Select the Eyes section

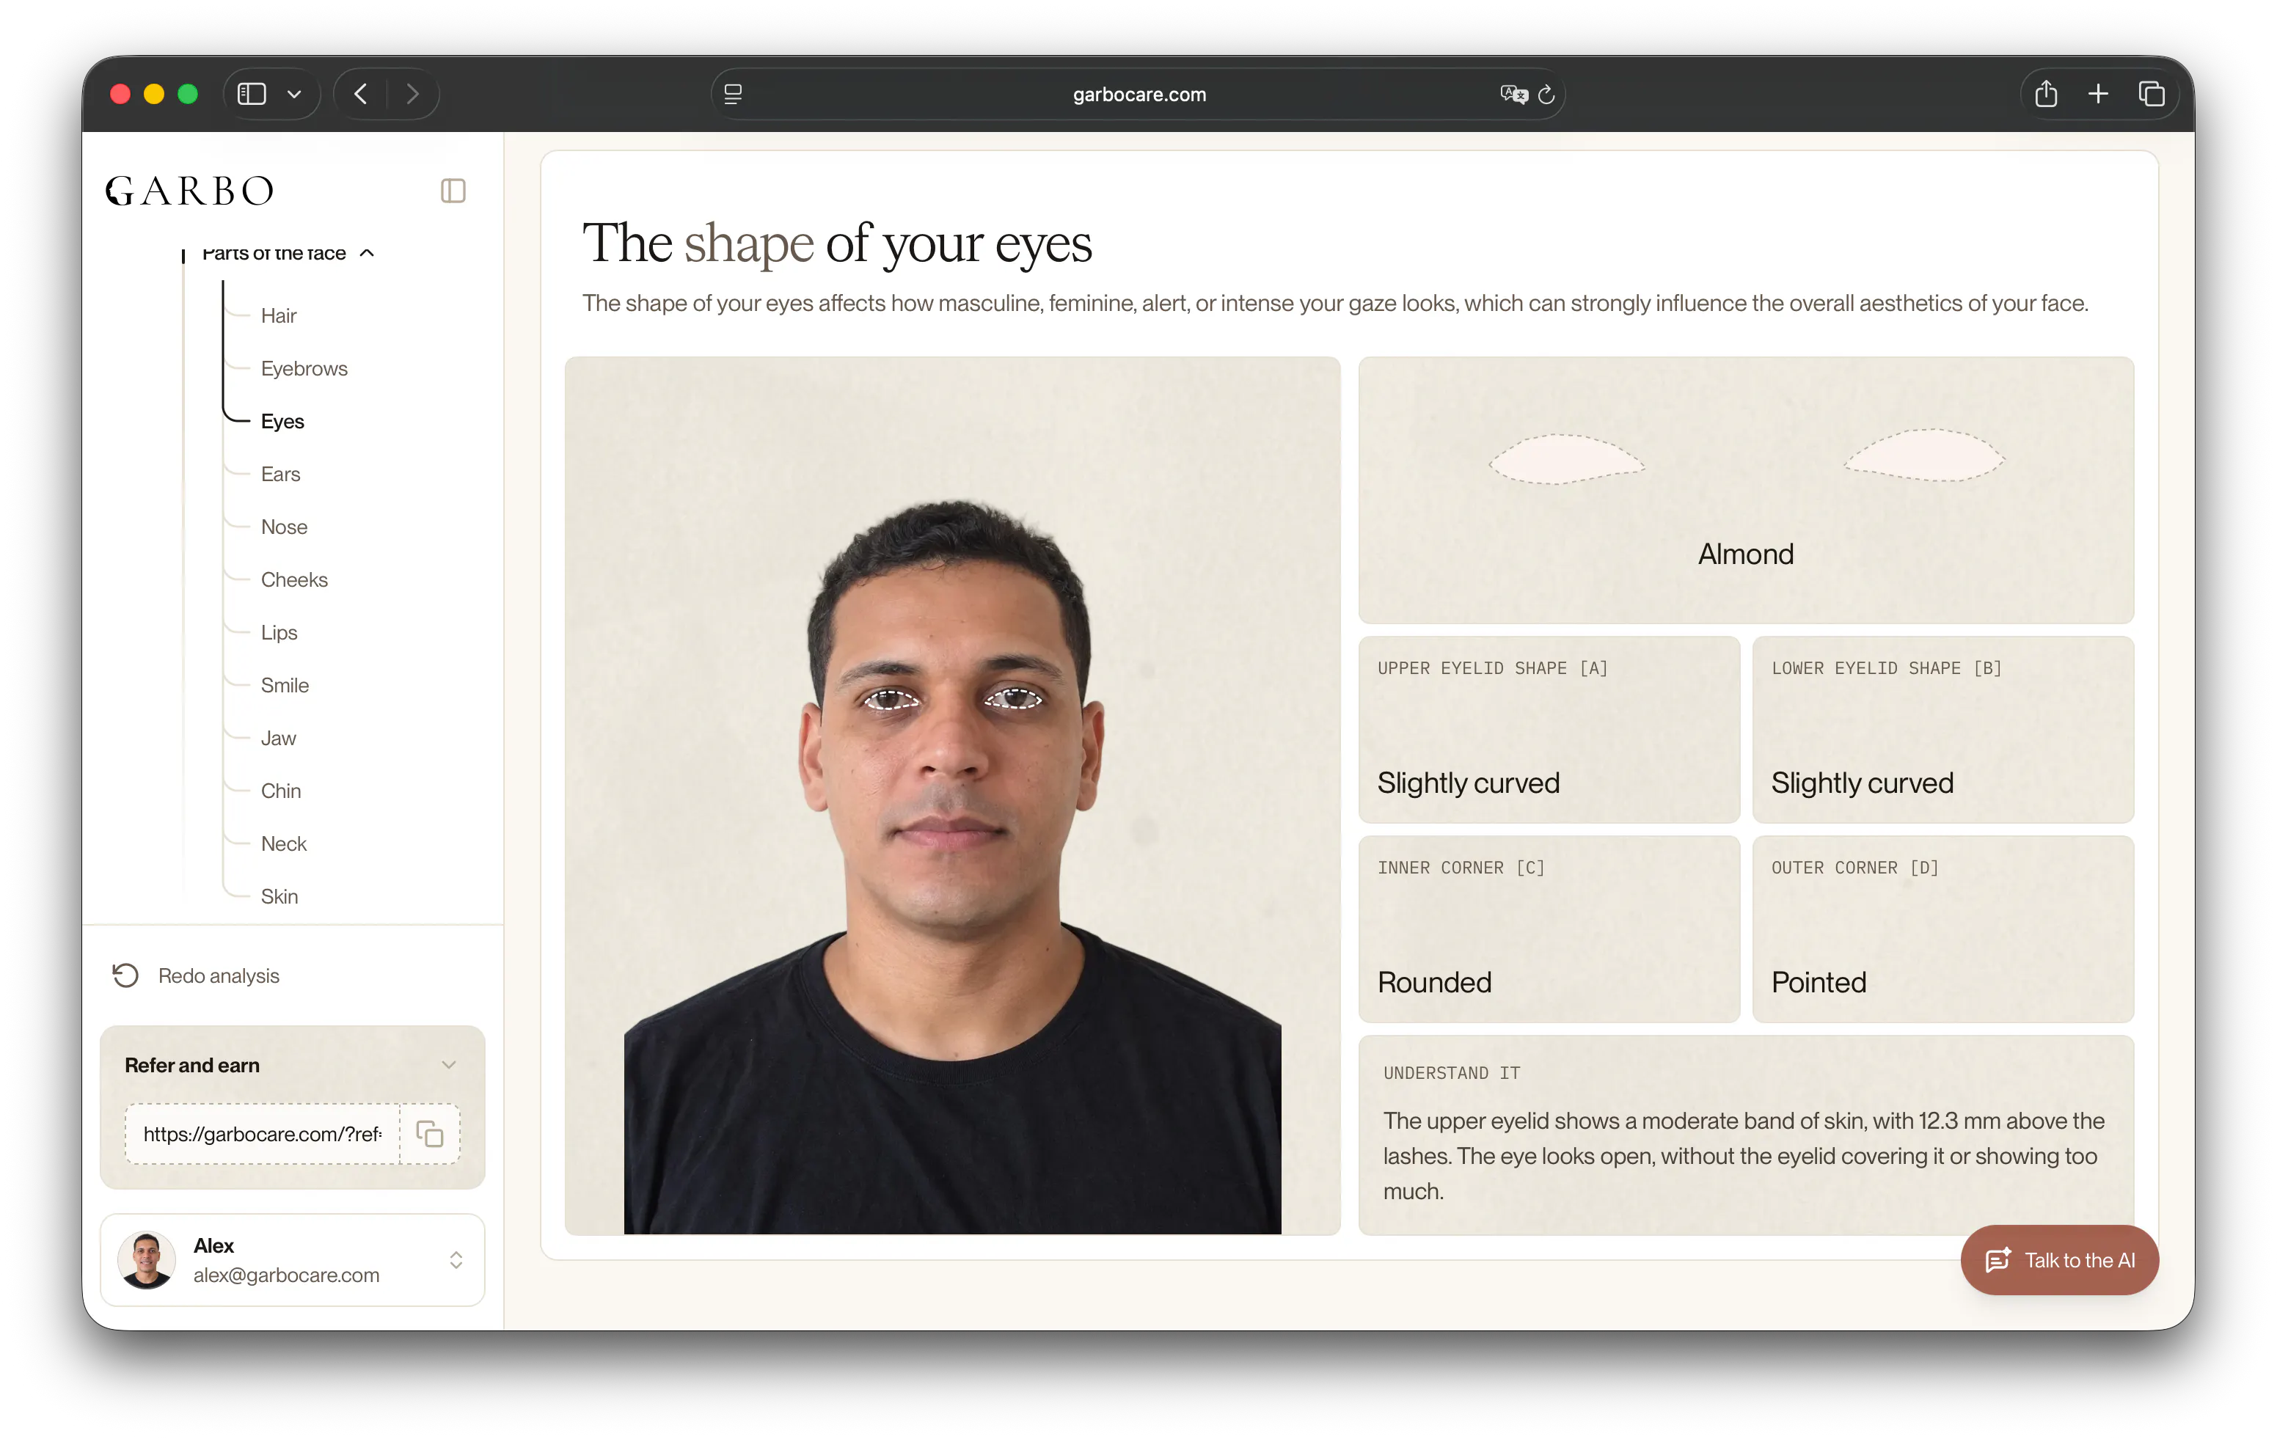click(282, 422)
